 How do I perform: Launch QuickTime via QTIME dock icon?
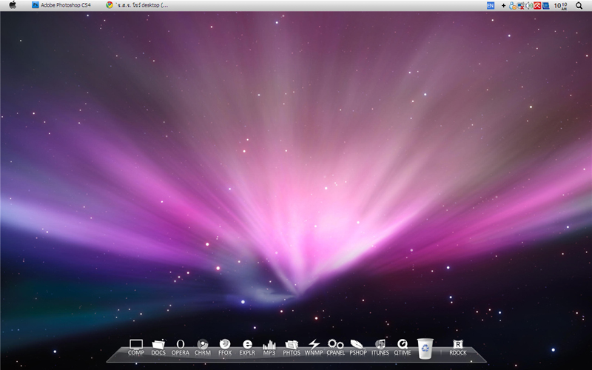(403, 347)
